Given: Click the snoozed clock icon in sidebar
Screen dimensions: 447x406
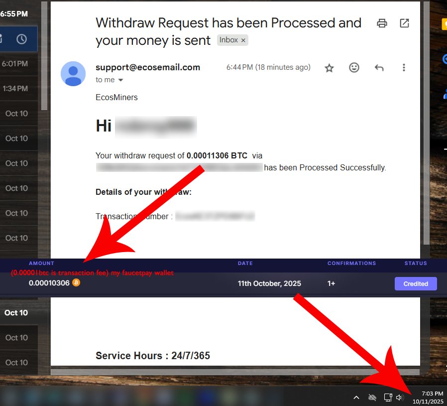Looking at the screenshot, I should tap(22, 39).
